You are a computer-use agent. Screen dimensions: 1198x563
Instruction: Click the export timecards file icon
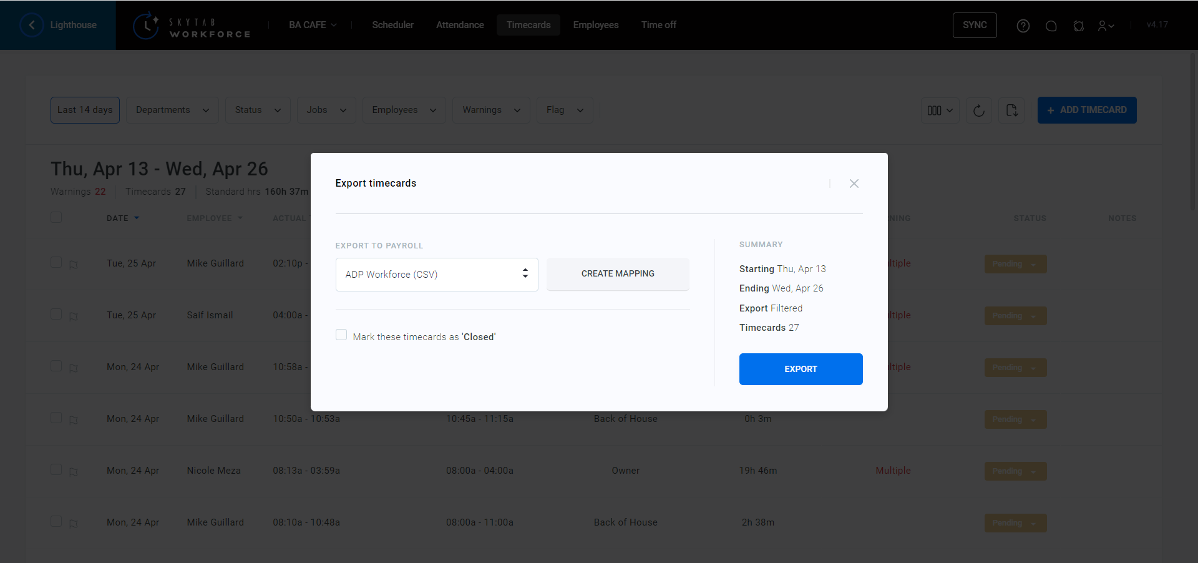click(1011, 110)
